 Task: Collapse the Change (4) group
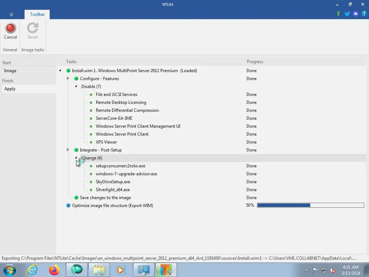pos(76,157)
